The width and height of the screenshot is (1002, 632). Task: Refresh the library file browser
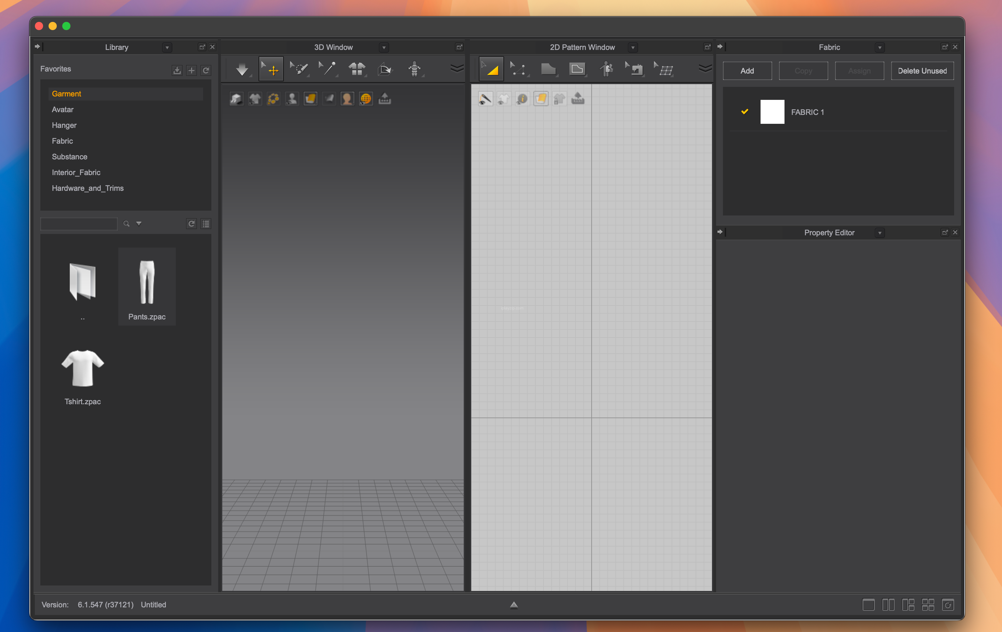click(192, 224)
